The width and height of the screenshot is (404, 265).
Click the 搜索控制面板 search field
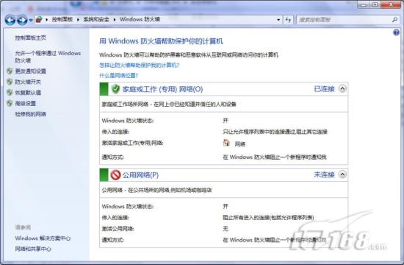click(344, 20)
